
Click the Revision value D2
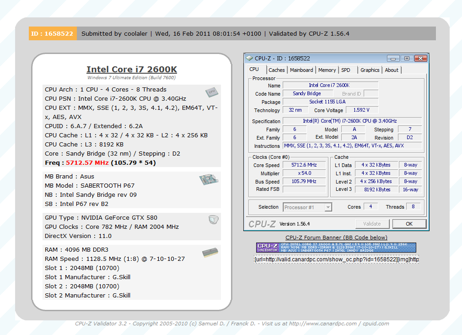(x=410, y=137)
